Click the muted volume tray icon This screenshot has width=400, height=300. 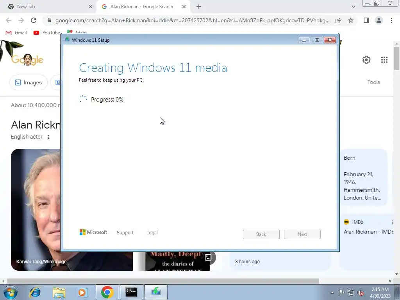[x=361, y=293]
